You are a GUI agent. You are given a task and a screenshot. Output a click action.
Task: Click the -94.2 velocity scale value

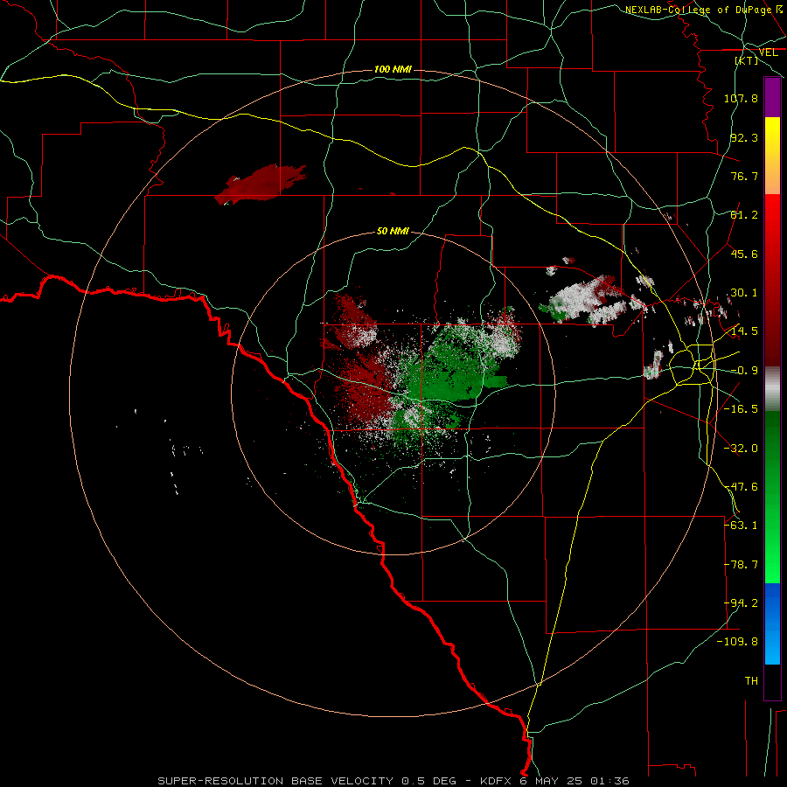(x=741, y=603)
